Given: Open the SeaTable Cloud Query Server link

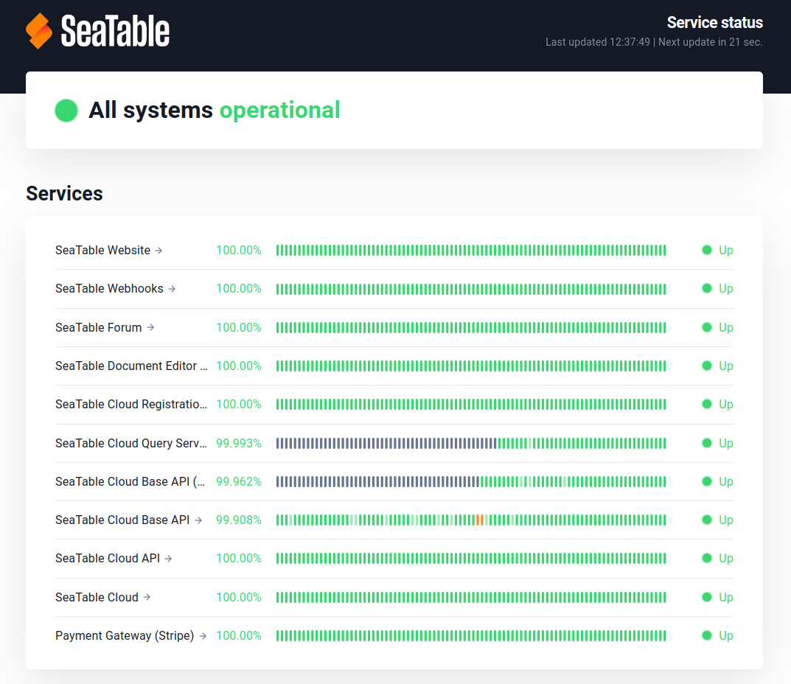Looking at the screenshot, I should click(x=131, y=443).
